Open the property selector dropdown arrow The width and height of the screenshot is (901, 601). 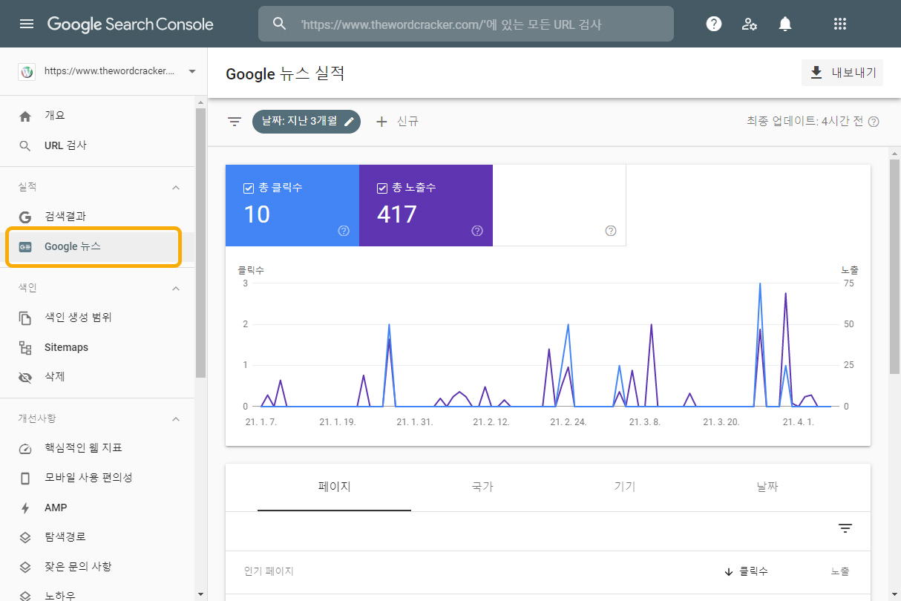pyautogui.click(x=192, y=72)
